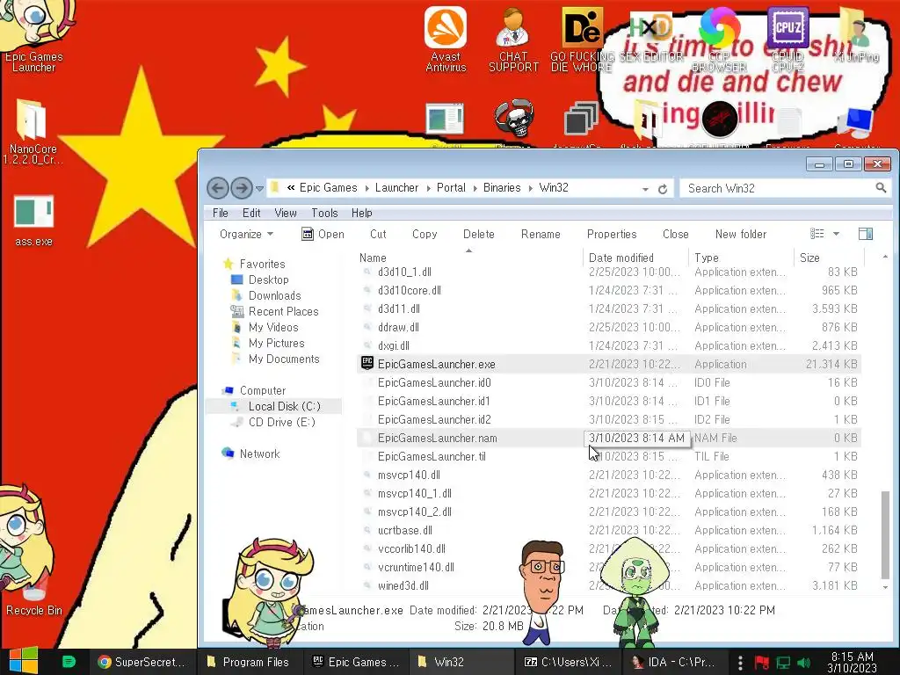Launch Avast Antivirus from the desktop
Viewport: 900px width, 675px height.
[x=446, y=39]
